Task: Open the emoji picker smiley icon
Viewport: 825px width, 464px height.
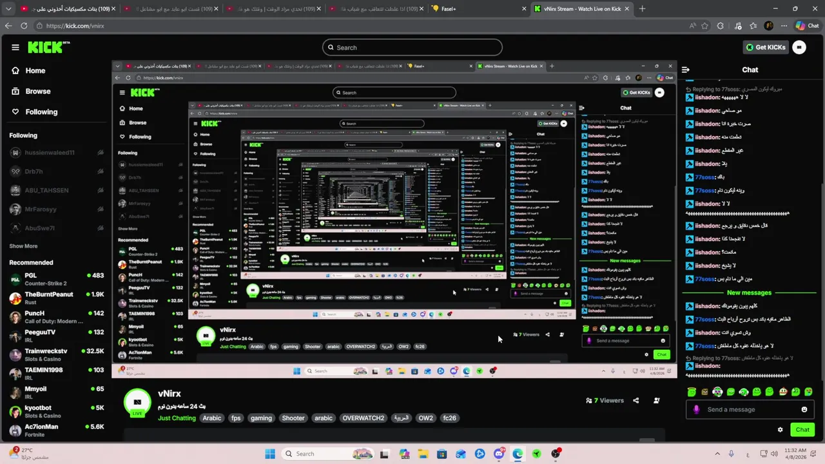Action: 804,409
